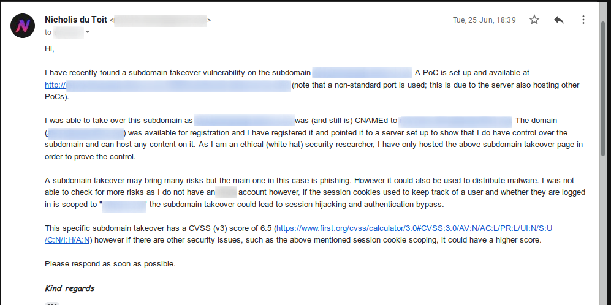Show trimmed content below Kind regards
This screenshot has width=611, height=305.
click(x=51, y=303)
